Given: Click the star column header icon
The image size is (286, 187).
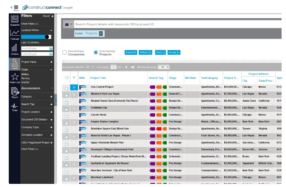Looking at the screenshot, I should 74,77.
